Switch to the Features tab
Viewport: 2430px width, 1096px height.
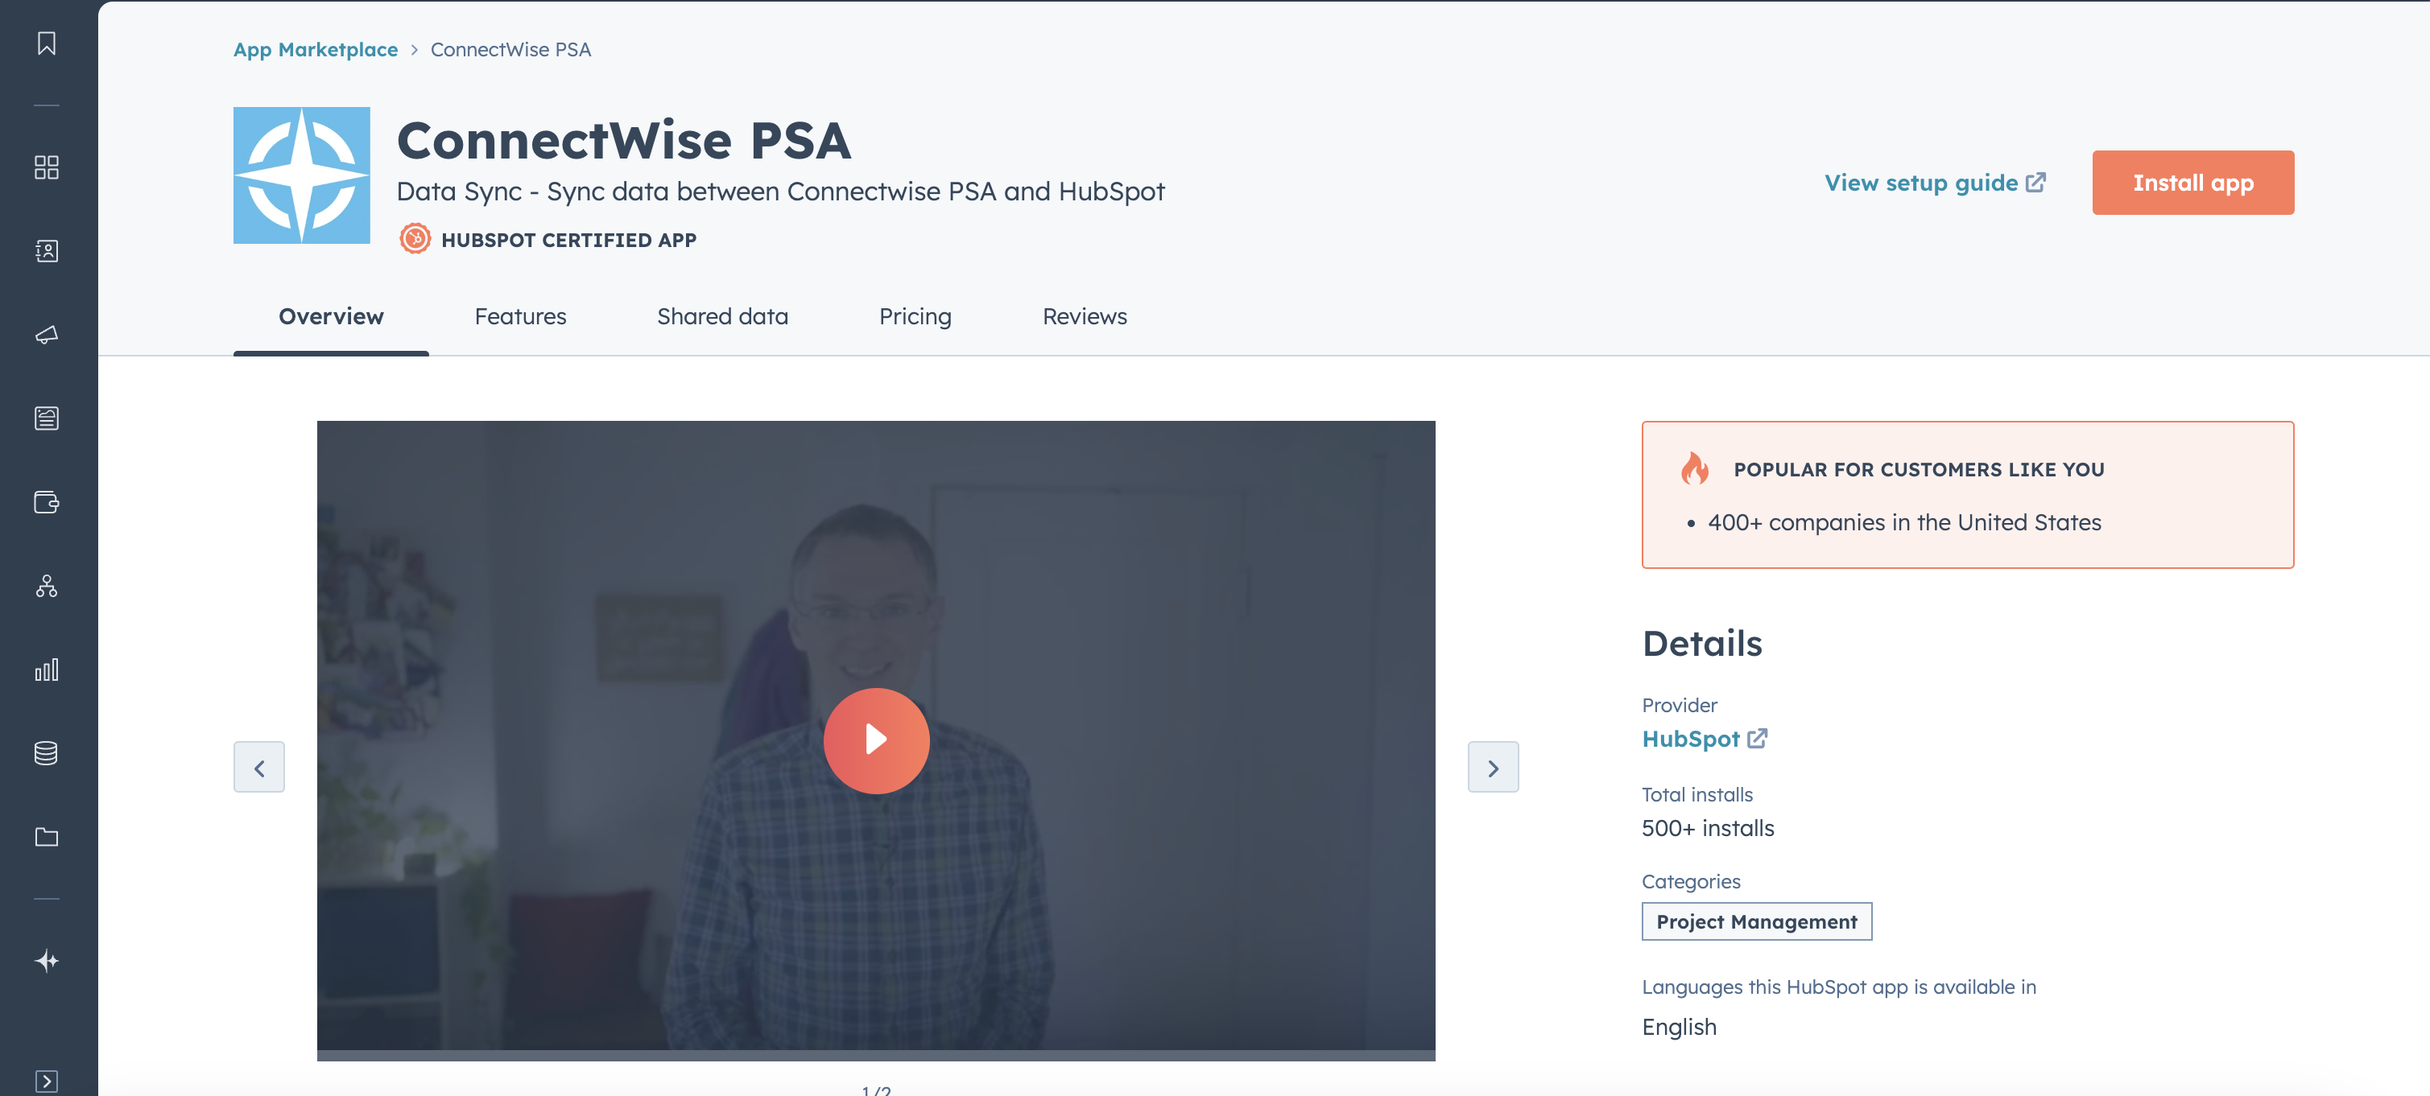tap(521, 316)
